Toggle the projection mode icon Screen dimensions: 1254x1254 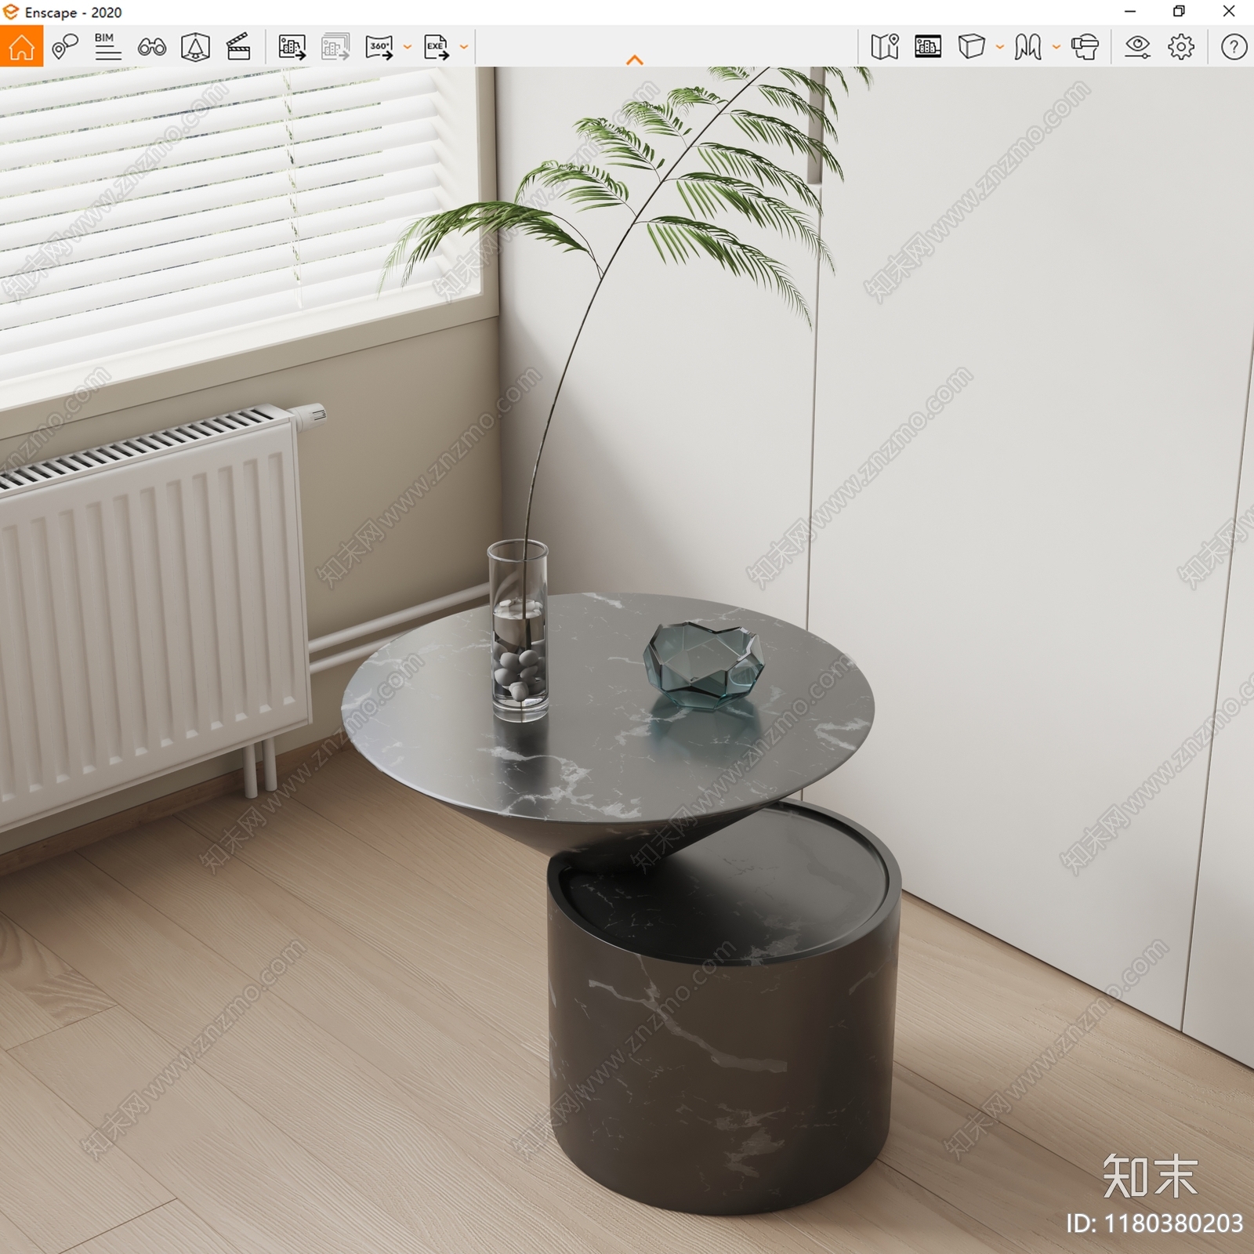tap(1027, 47)
